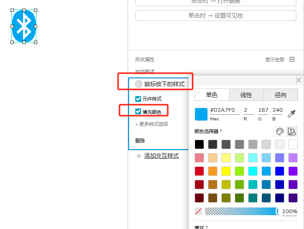Click the G value field 167

coord(263,110)
